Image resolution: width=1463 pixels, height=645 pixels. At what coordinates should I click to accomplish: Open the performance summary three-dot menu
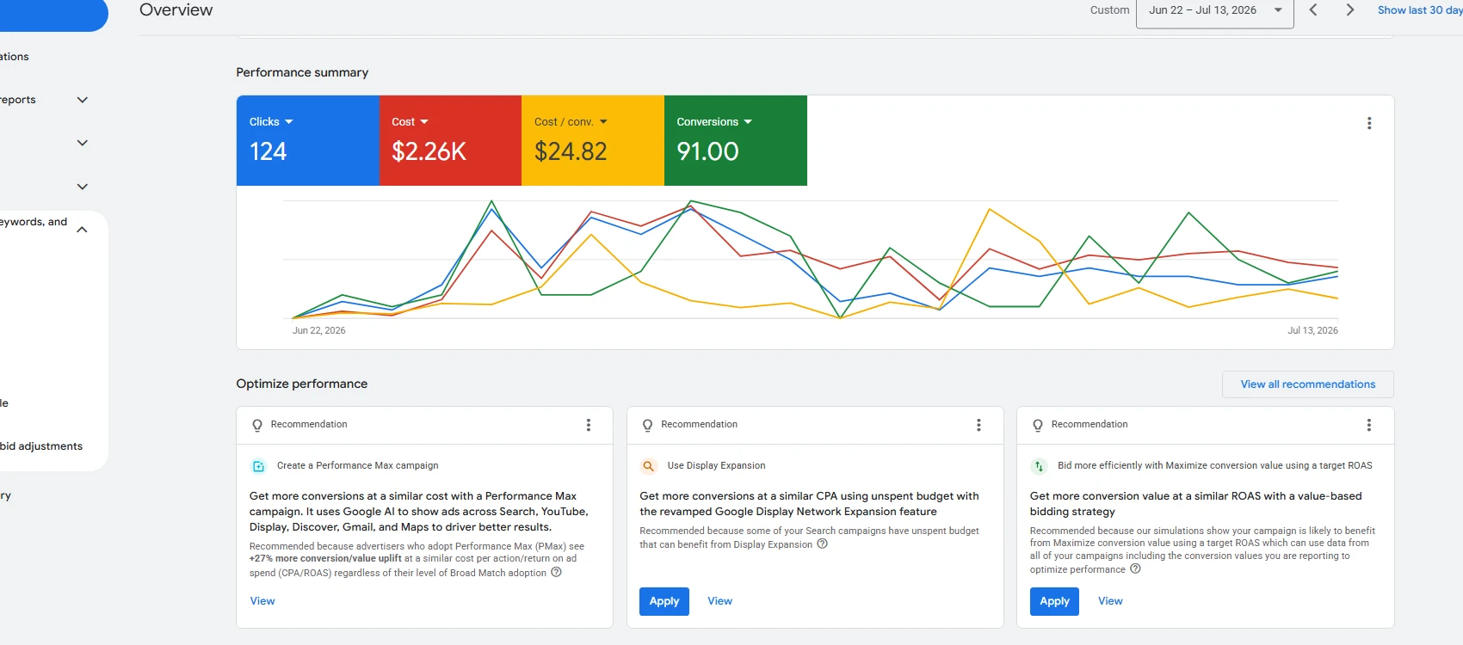[x=1369, y=123]
